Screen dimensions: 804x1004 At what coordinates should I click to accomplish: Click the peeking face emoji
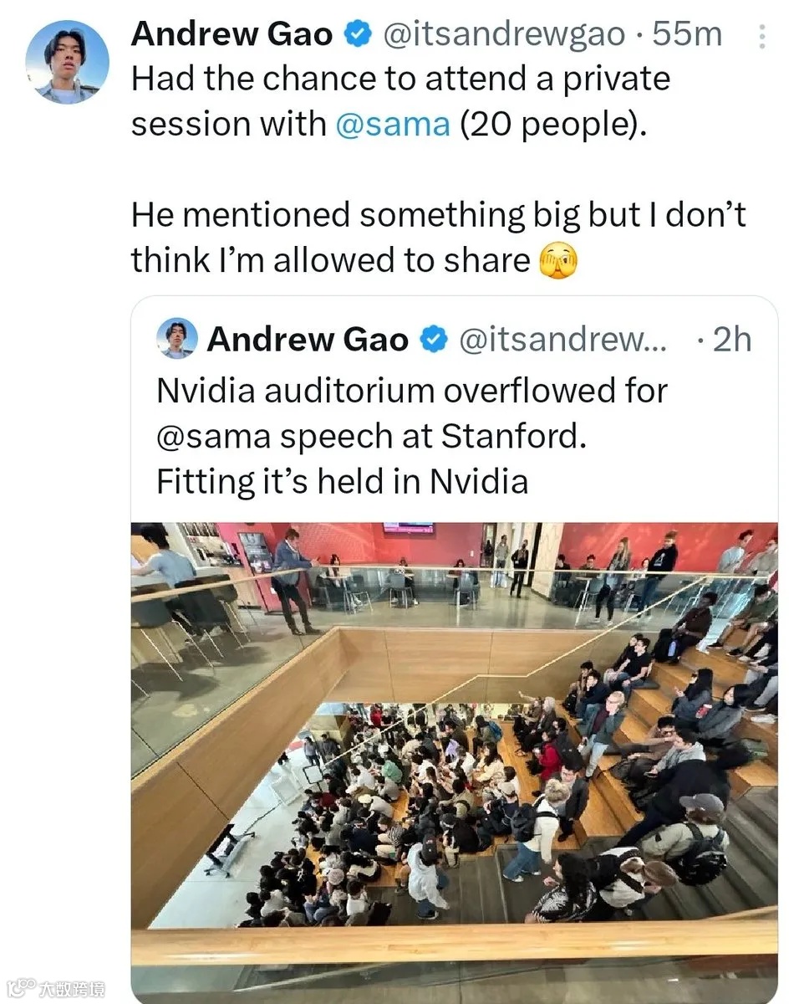coord(558,261)
